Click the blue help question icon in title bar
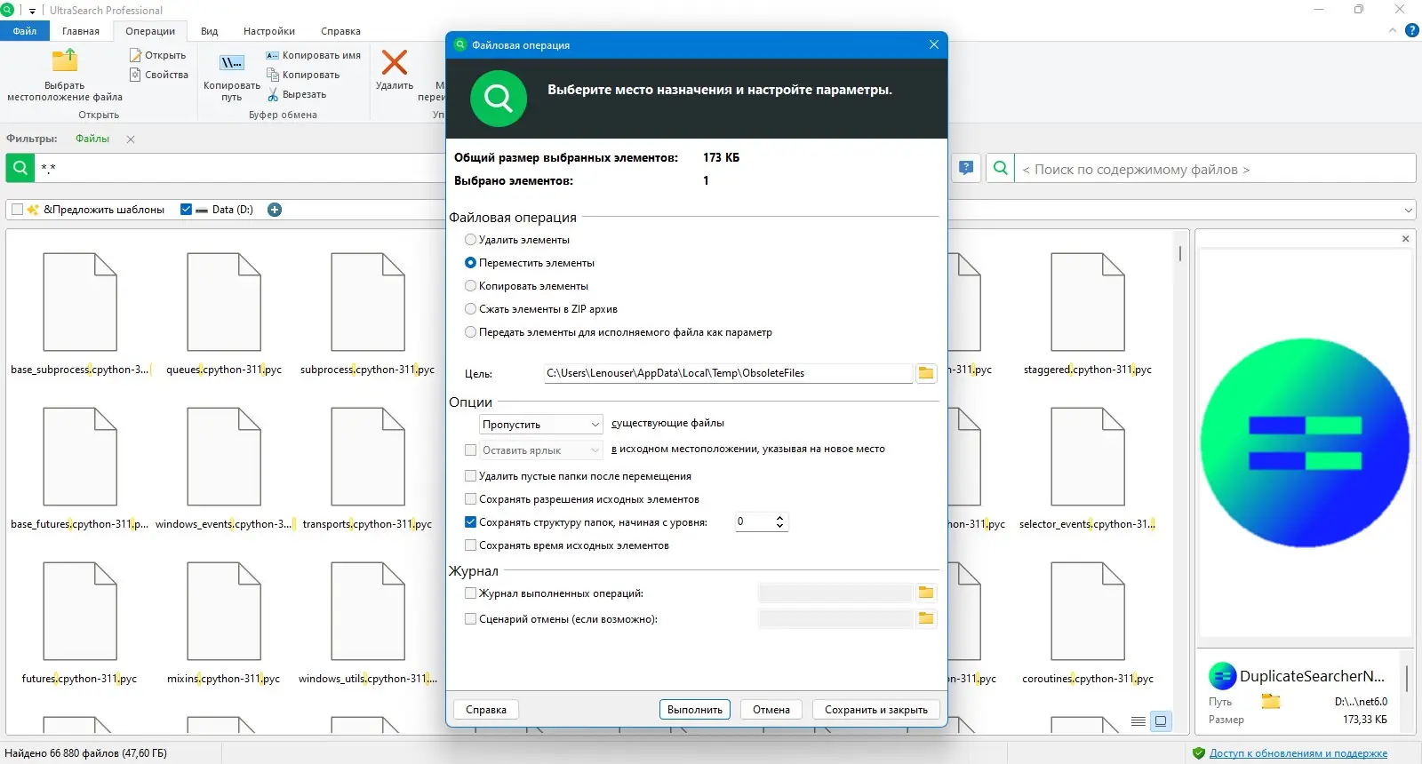The width and height of the screenshot is (1422, 764). (x=1411, y=31)
